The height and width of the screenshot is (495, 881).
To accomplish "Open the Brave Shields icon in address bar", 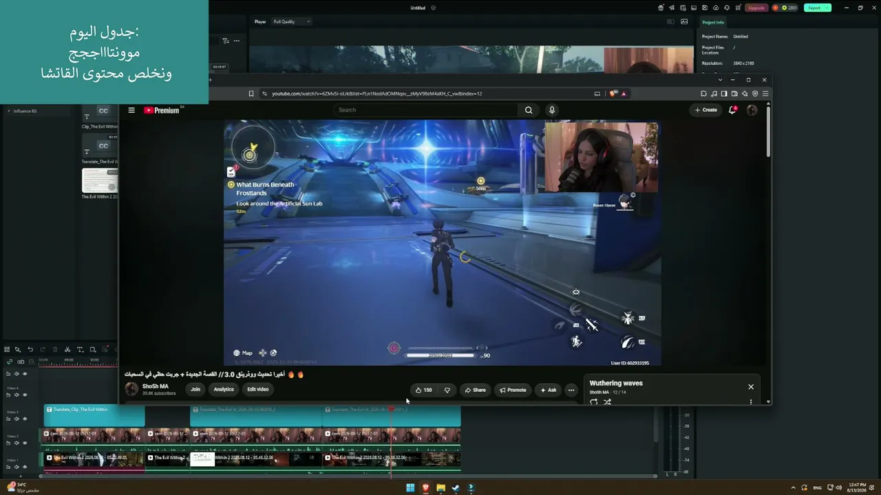I will point(613,93).
